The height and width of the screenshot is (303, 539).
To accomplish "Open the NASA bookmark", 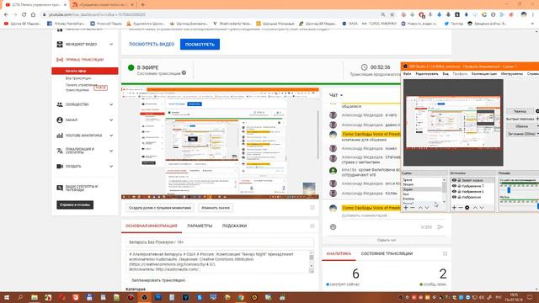I will (x=350, y=24).
